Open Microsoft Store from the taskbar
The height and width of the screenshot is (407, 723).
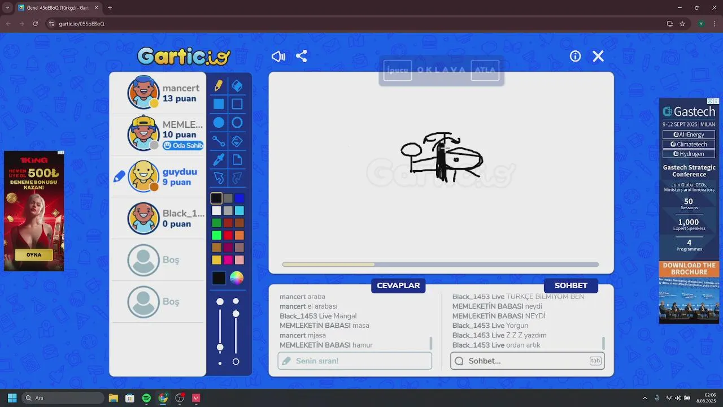[129, 398]
